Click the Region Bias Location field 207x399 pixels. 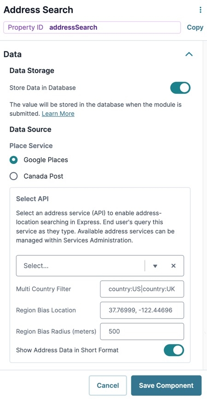(x=142, y=310)
